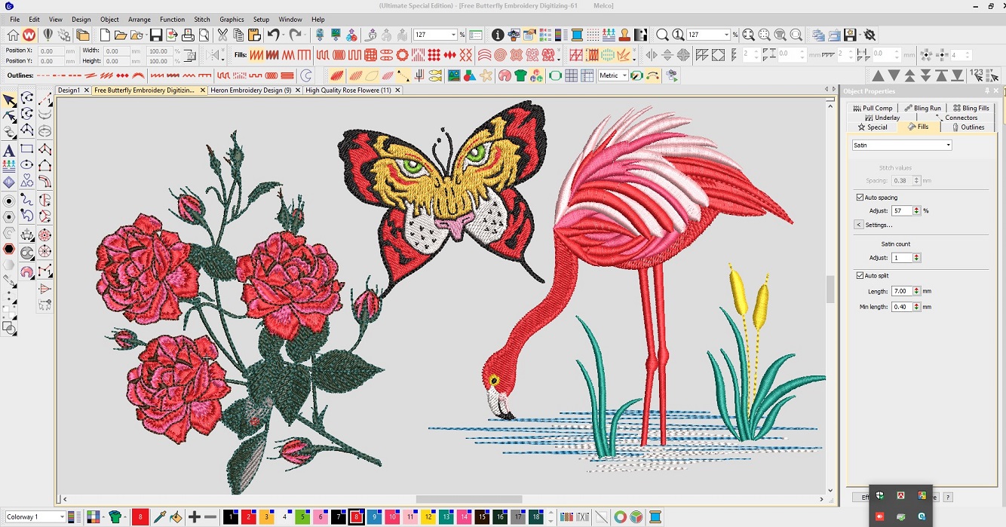The width and height of the screenshot is (1006, 527).
Task: Toggle the Auto spacing checkbox
Action: [x=860, y=198]
